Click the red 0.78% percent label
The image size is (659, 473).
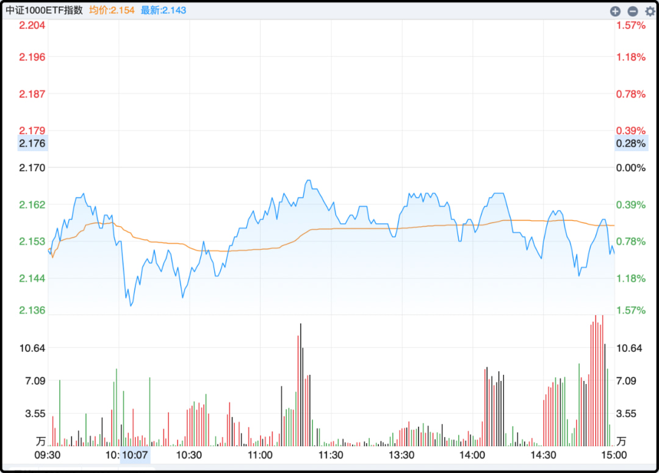click(x=630, y=94)
